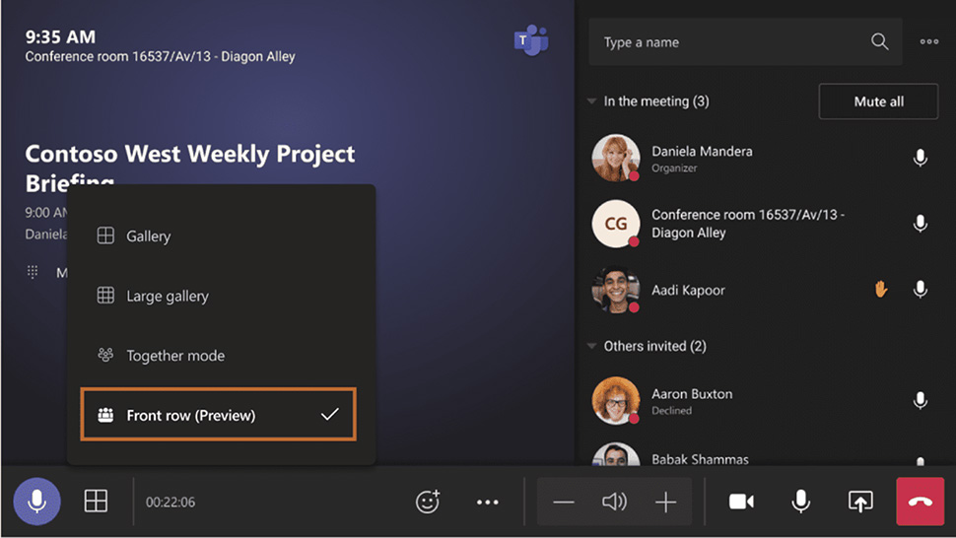Image resolution: width=956 pixels, height=538 pixels.
Task: Toggle Daniela Mandera's microphone
Action: point(921,158)
